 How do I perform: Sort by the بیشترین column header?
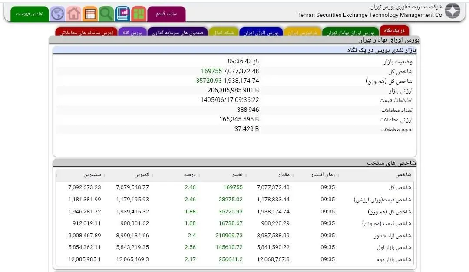click(x=92, y=174)
